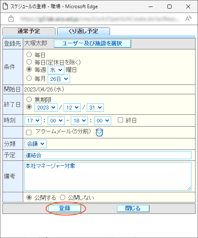Click the lock icon in address bar
Image resolution: width=198 pixels, height=238 pixels.
(11, 19)
